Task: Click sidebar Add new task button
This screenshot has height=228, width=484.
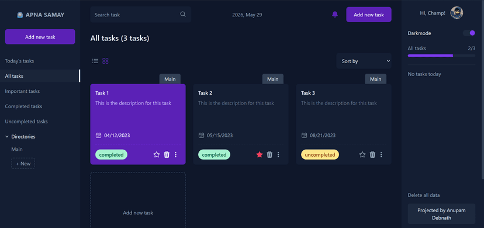Action: click(x=40, y=37)
